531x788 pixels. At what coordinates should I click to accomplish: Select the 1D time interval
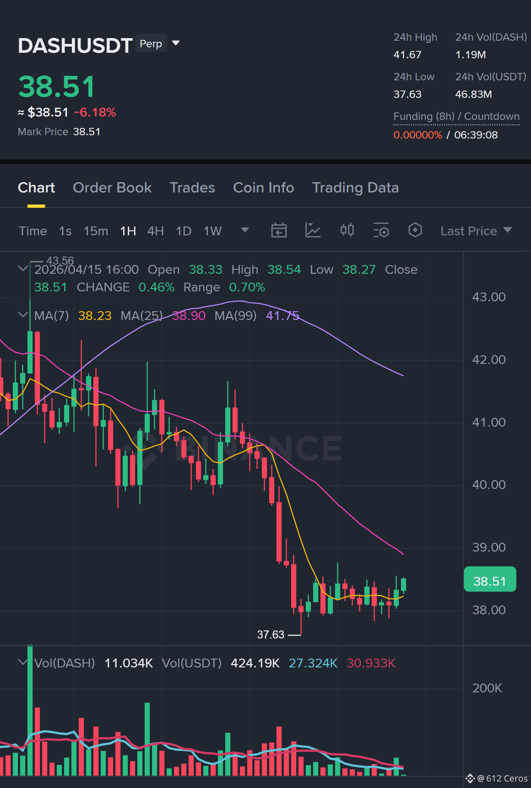tap(184, 231)
